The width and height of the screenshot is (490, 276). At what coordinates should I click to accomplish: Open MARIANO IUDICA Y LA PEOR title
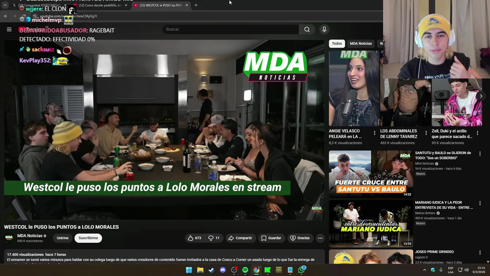pos(444,205)
